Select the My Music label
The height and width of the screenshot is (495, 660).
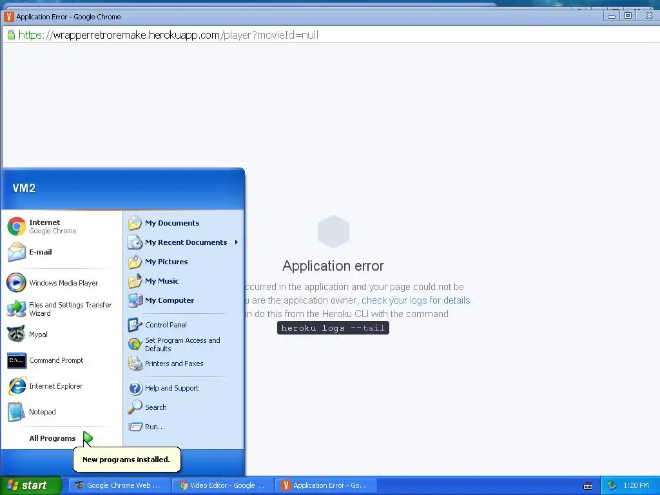click(162, 281)
